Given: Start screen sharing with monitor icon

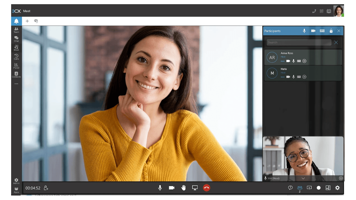Looking at the screenshot, I should point(195,188).
